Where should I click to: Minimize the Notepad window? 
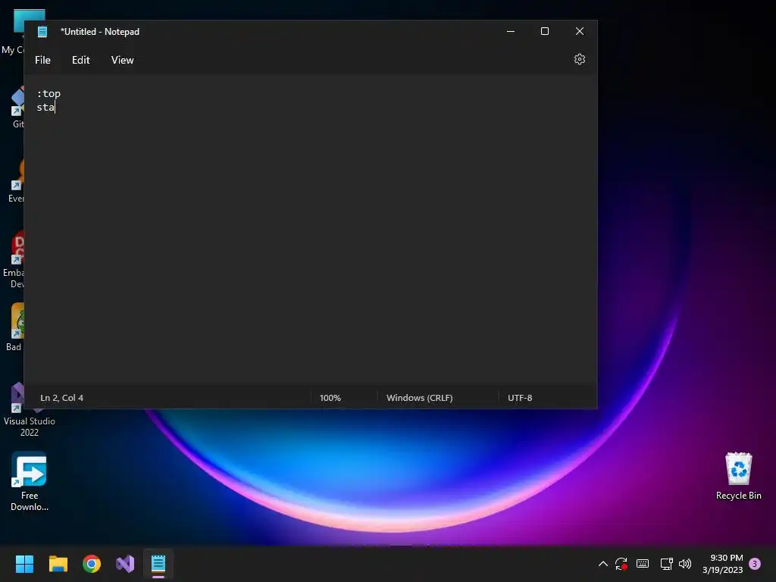point(511,31)
